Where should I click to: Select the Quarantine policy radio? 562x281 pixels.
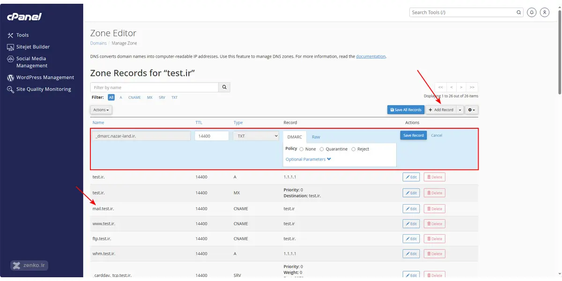[x=322, y=149]
